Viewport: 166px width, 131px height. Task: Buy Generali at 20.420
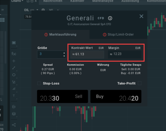click(x=116, y=96)
